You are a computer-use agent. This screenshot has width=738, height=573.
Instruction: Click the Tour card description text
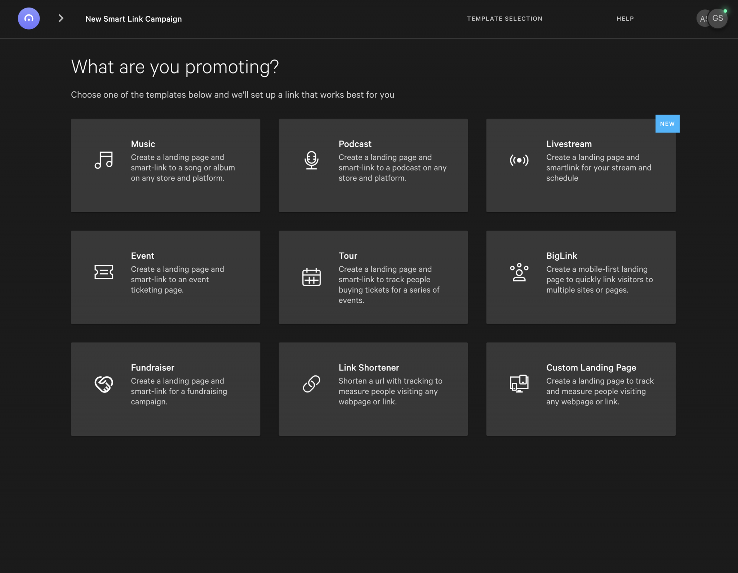[x=389, y=285]
